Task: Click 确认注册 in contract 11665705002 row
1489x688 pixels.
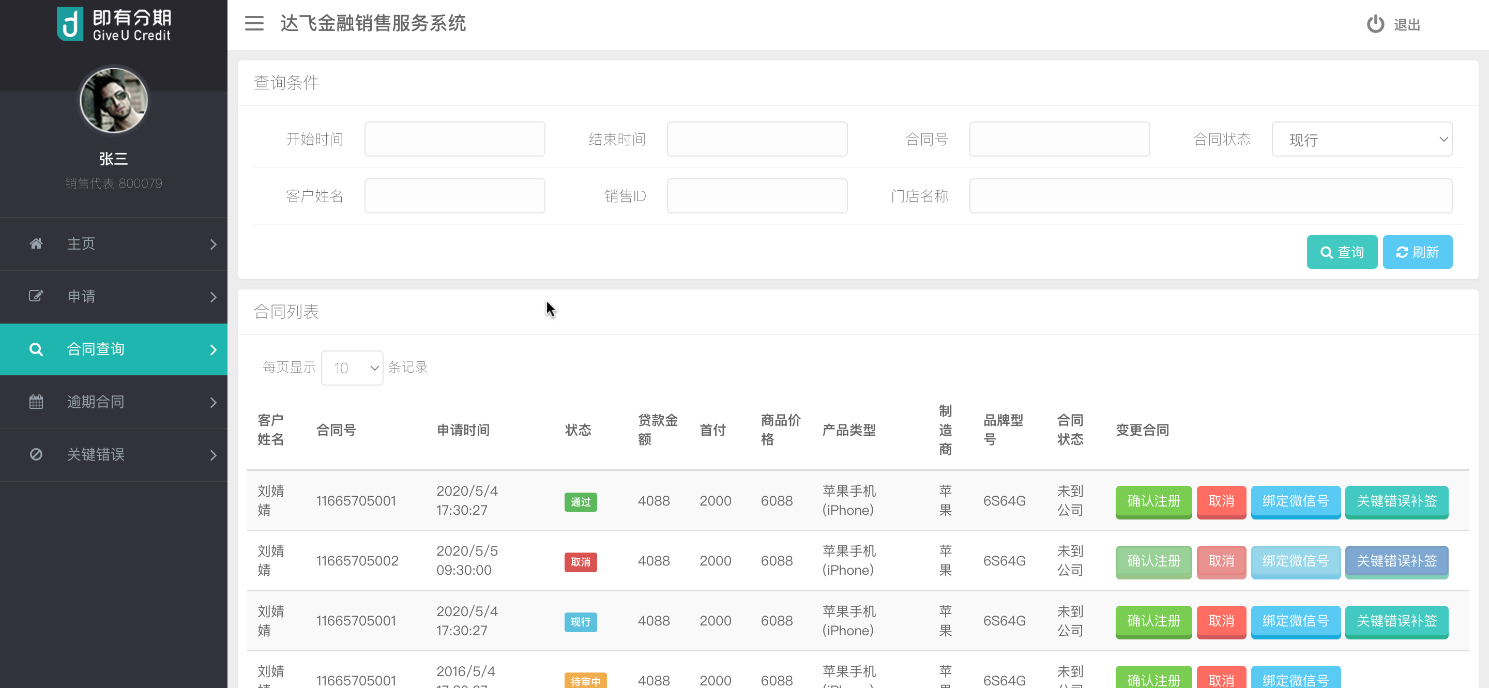Action: [1153, 561]
